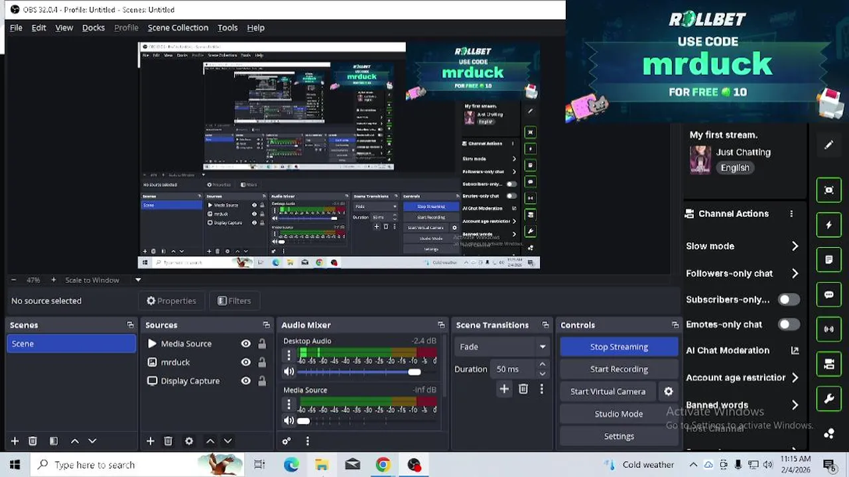This screenshot has height=477, width=849.
Task: Hide the mrduck source
Action: (x=246, y=362)
